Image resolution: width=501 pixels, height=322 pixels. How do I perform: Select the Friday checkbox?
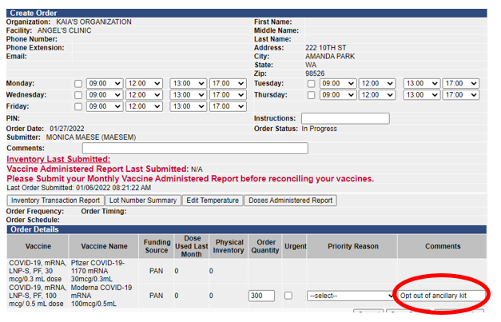(78, 106)
